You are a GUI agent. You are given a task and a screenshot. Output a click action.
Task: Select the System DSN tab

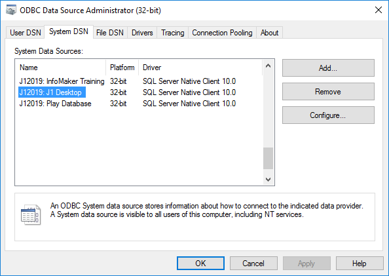coord(69,31)
